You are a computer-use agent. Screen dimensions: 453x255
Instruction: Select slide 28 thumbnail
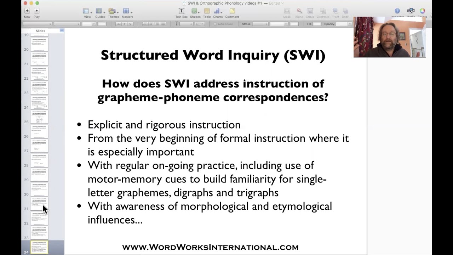click(39, 161)
